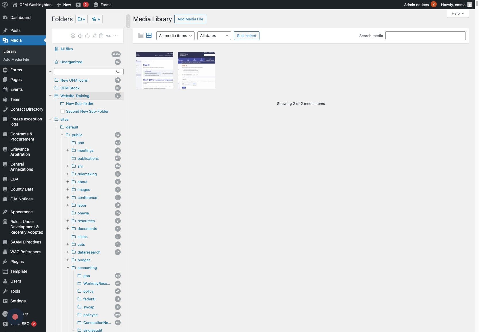Focus the folder search input box
Viewport: 479px width, 332px height.
(x=89, y=71)
